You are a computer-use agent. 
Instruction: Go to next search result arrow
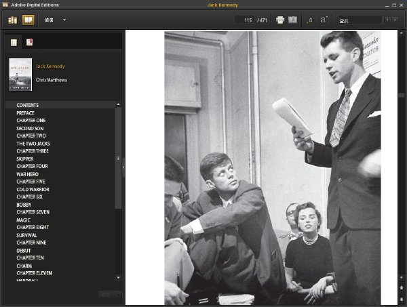[395, 20]
